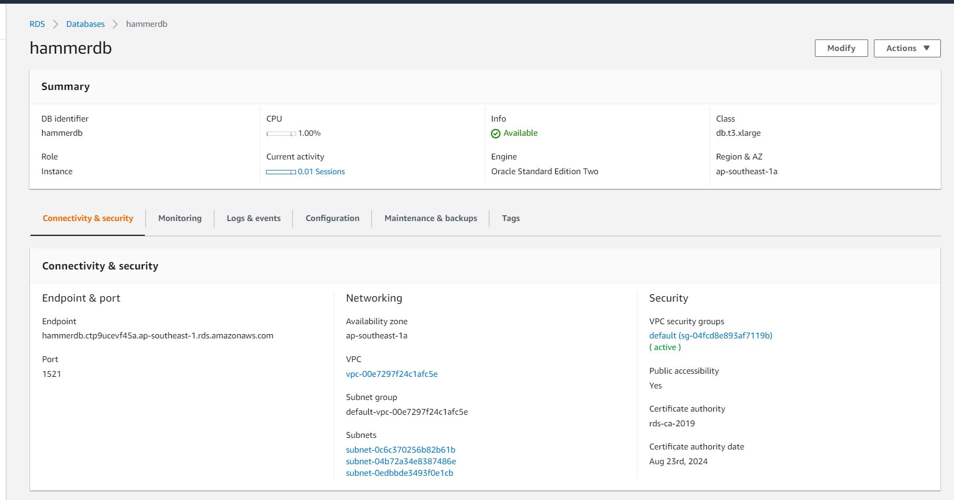Click the hammerdb endpoint address text

coord(158,336)
